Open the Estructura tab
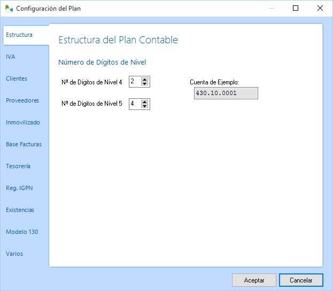333x291 pixels. (19, 35)
